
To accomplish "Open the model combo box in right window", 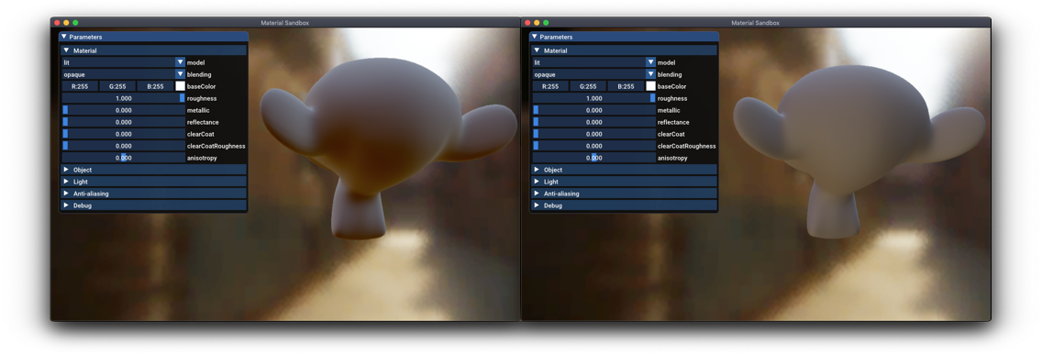I will [594, 61].
